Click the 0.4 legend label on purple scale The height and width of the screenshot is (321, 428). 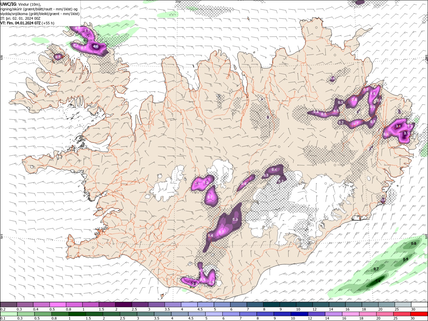(36, 309)
